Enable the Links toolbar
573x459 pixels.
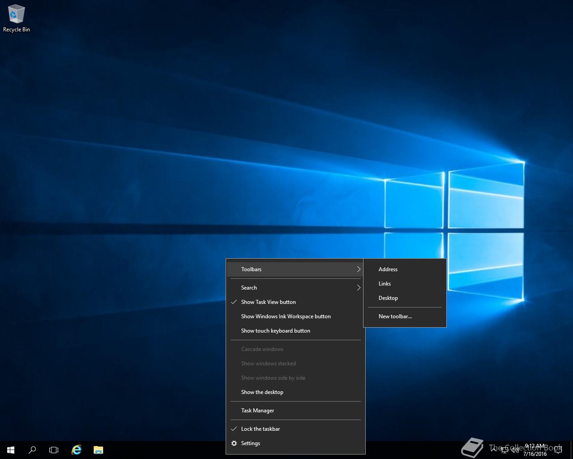405,284
